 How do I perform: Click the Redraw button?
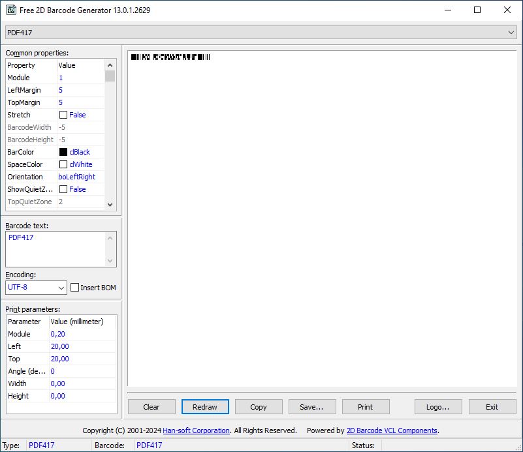pos(205,407)
